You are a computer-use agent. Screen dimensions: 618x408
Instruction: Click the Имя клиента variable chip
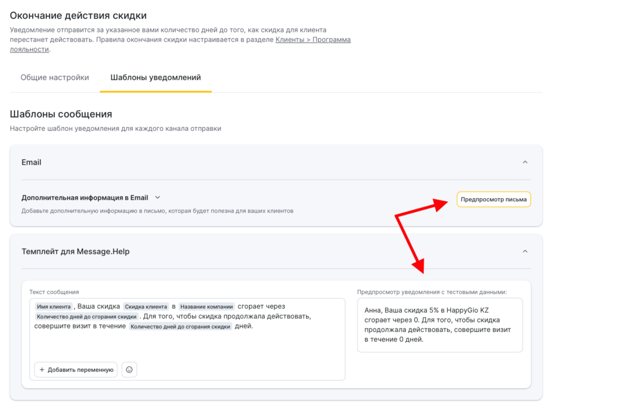tap(54, 307)
